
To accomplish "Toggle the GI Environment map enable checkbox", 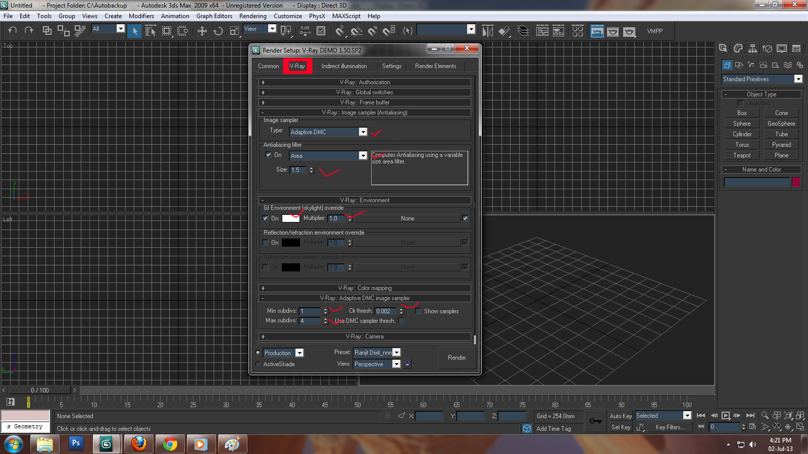I will point(465,218).
